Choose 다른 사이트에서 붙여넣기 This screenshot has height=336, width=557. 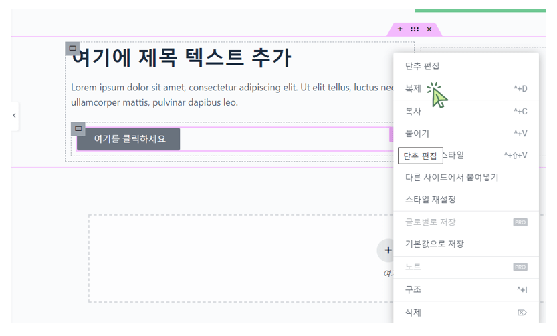tap(466, 177)
